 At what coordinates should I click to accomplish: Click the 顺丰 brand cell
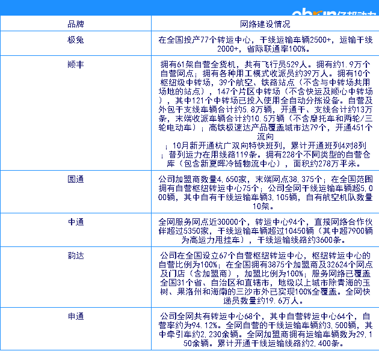(x=75, y=63)
